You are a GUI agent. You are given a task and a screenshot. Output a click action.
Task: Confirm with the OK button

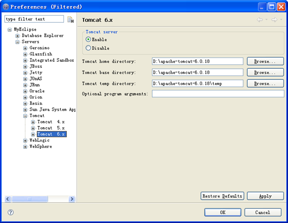tap(223, 212)
